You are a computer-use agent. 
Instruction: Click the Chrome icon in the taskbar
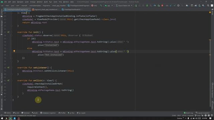pos(6,118)
